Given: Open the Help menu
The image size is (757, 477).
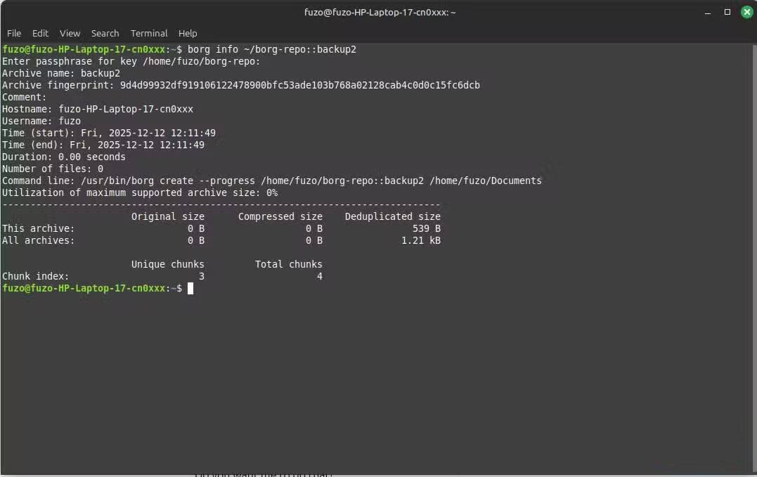Looking at the screenshot, I should point(188,33).
